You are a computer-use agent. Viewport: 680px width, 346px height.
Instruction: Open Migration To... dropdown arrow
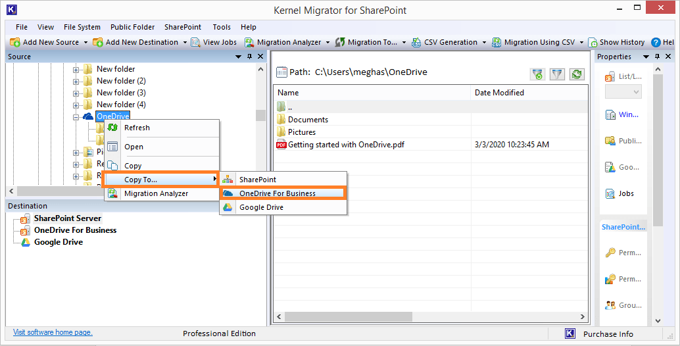click(404, 43)
